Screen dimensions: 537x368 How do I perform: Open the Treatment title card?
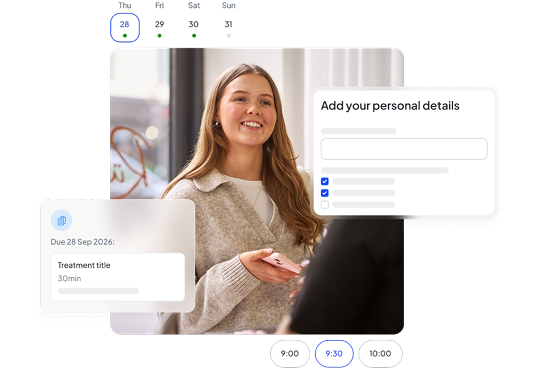118,276
